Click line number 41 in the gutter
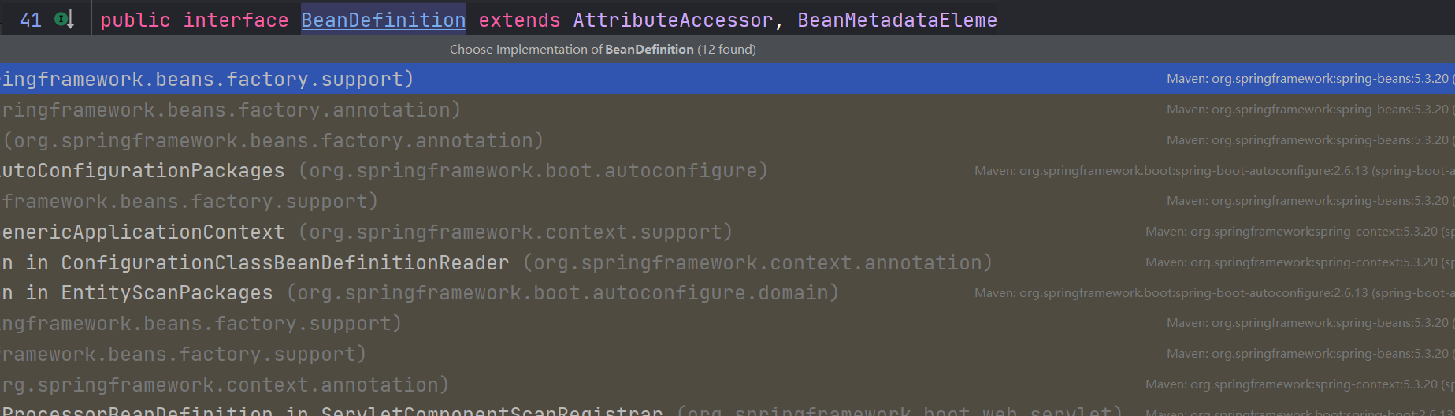This screenshot has height=416, width=1455. [x=31, y=20]
